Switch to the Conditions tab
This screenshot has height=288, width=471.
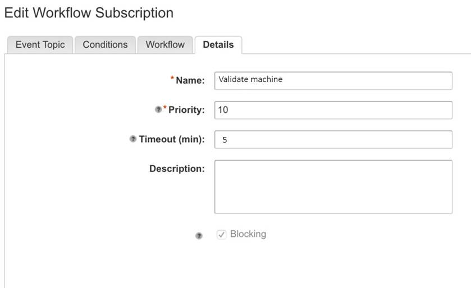tap(105, 45)
